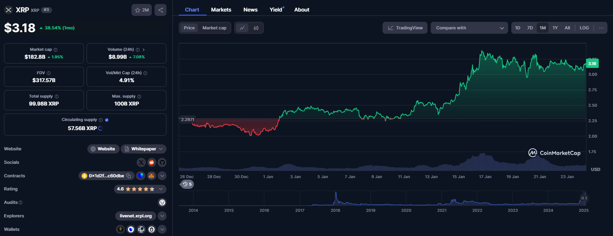
Task: Open the Binance wallet icon
Action: [120, 229]
